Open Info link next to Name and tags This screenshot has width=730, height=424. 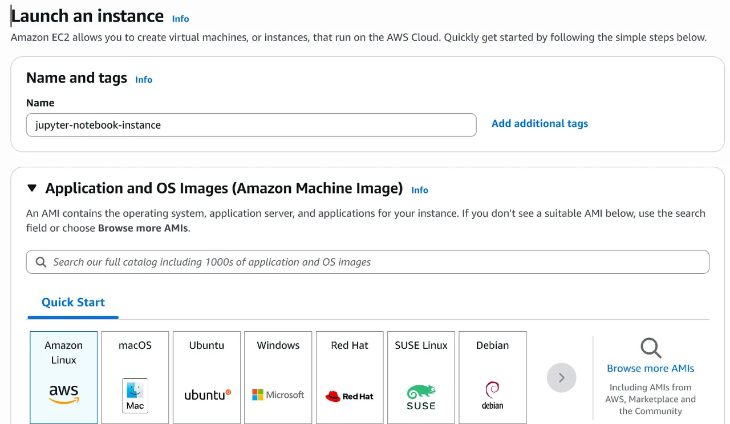pyautogui.click(x=144, y=80)
